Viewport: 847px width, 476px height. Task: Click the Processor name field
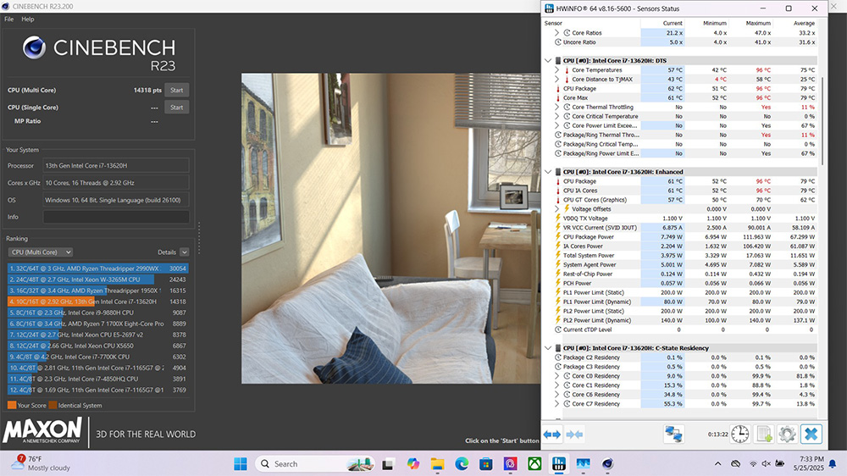pos(116,166)
